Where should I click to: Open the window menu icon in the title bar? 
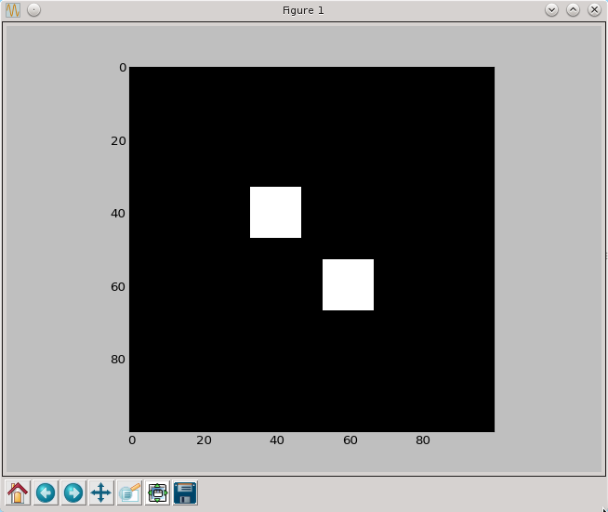click(14, 10)
